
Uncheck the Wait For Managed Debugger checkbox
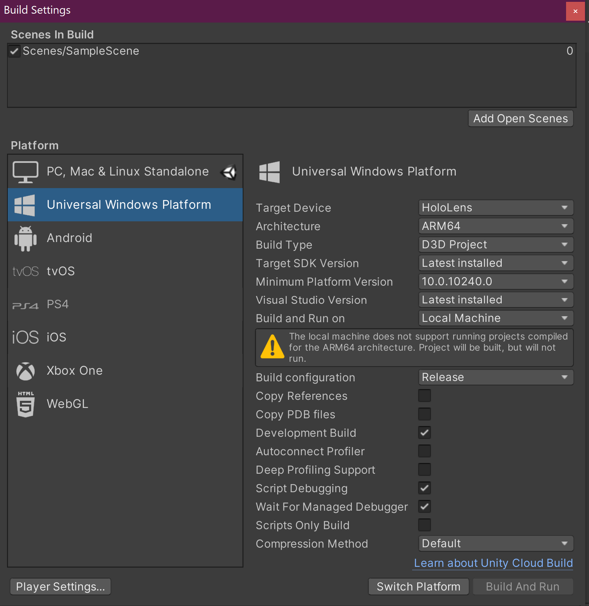(424, 507)
